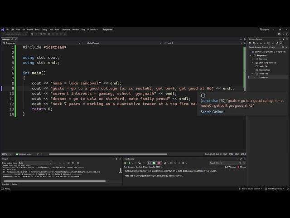The width and height of the screenshot is (290, 218).
Task: Click the tooltip document icon
Action: point(203,95)
